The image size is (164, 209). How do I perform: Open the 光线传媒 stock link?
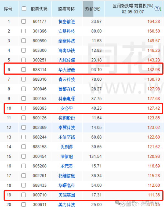click(x=67, y=60)
